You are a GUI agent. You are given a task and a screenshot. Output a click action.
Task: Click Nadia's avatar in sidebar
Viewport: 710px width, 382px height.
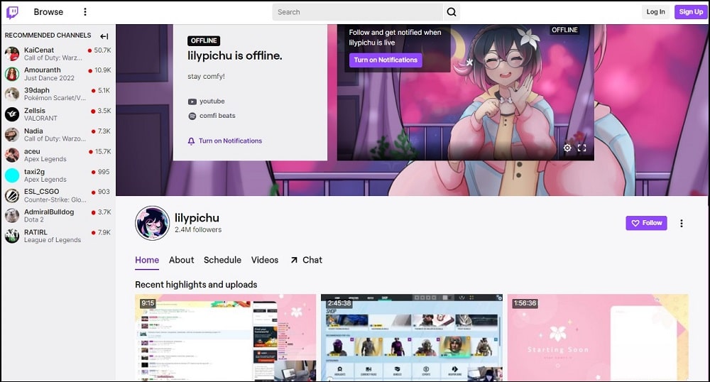click(12, 134)
